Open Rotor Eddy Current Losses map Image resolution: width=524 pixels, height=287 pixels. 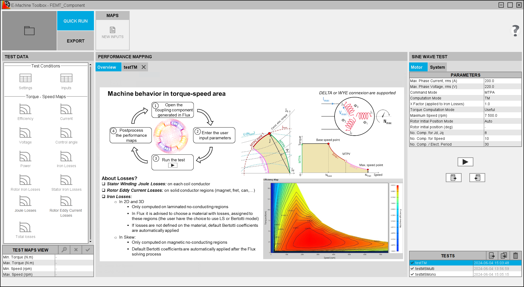pos(66,201)
